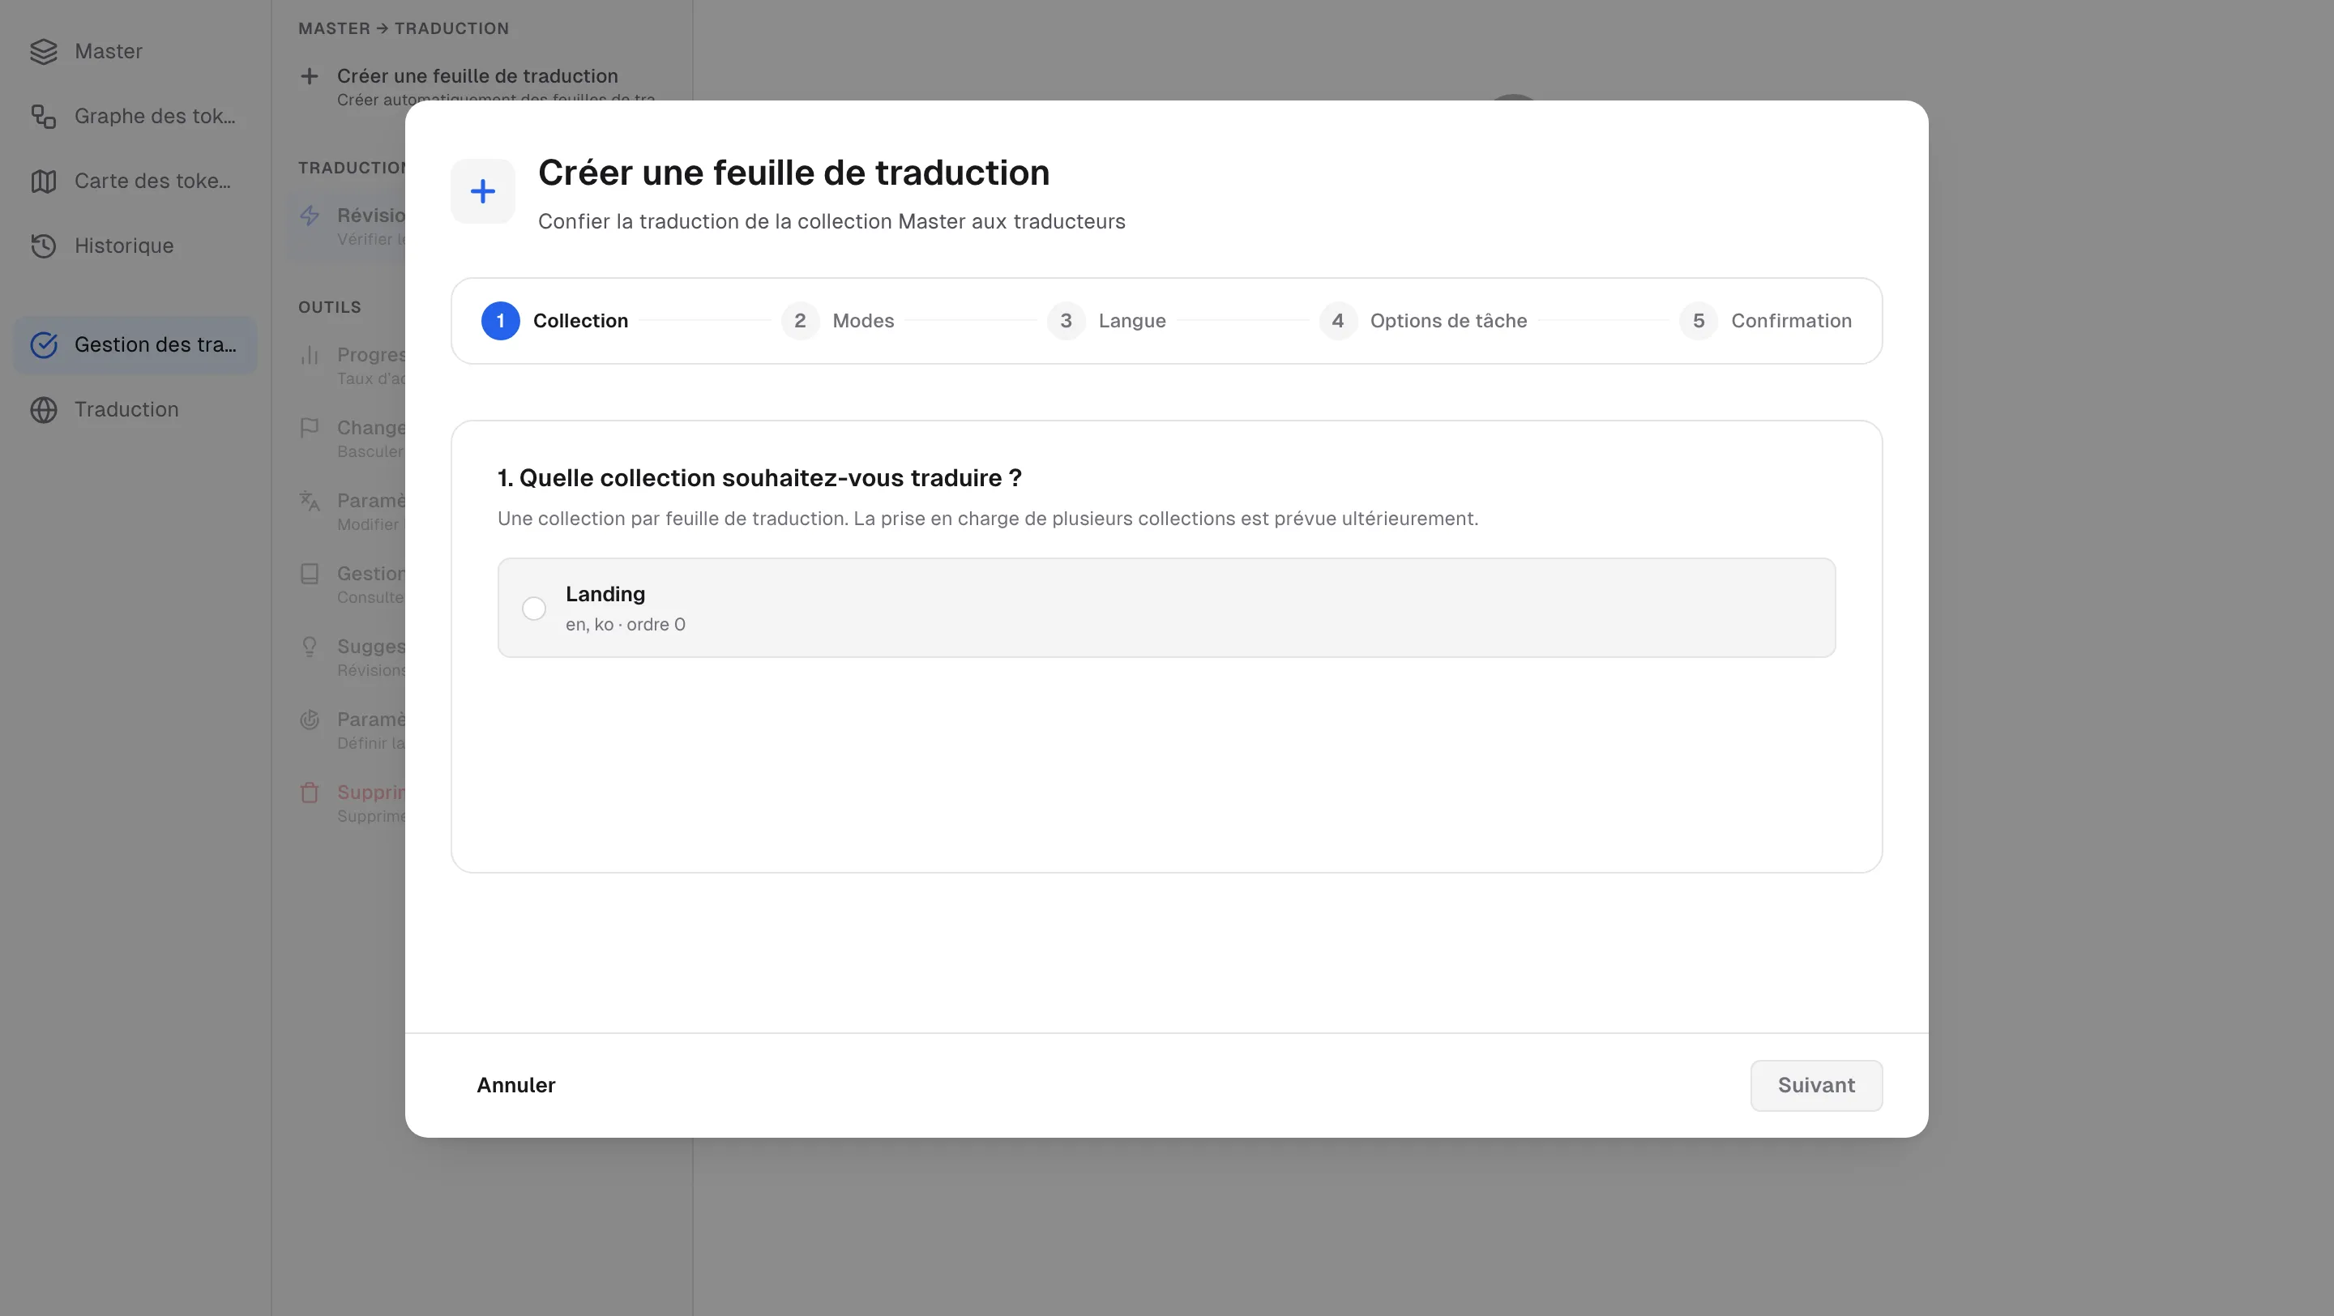Open Traduction in the sidebar

pos(135,409)
